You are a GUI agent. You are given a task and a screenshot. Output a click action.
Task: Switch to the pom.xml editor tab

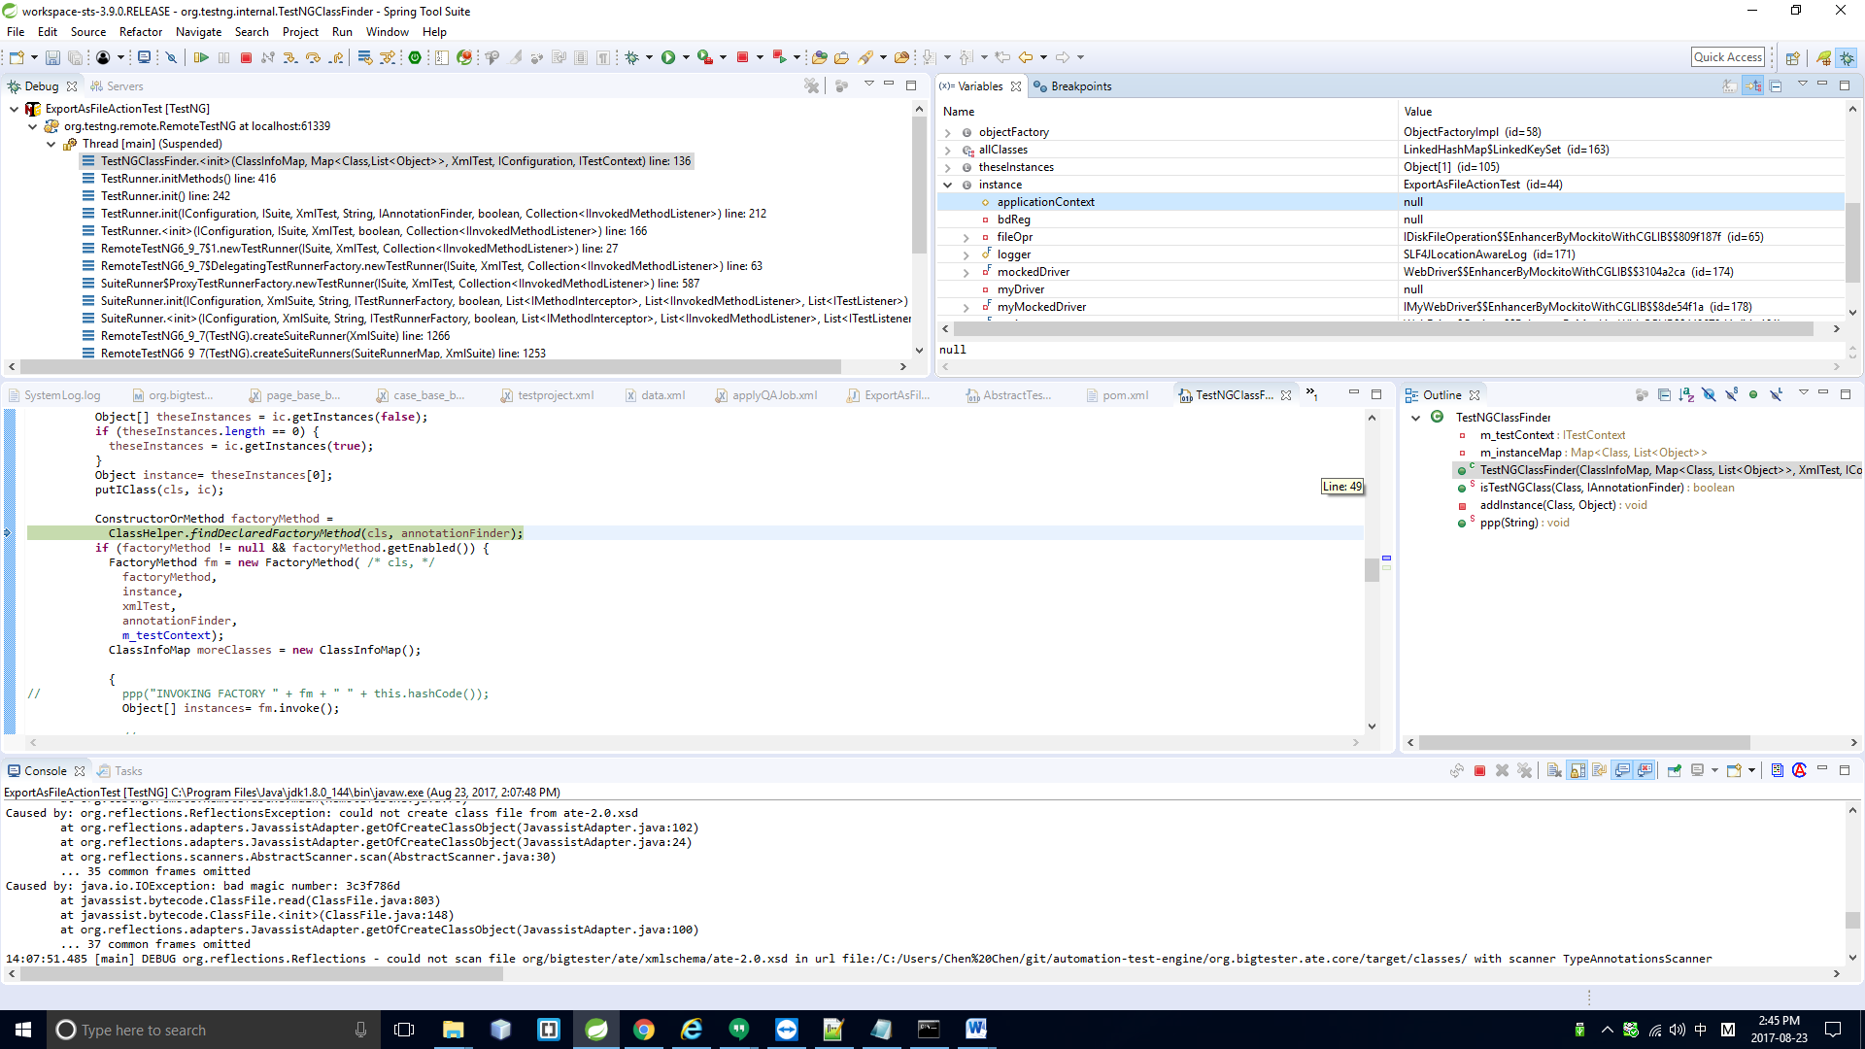pos(1117,395)
